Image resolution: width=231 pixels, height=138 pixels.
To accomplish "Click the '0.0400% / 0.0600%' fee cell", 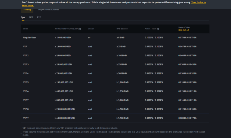I will [154, 64].
